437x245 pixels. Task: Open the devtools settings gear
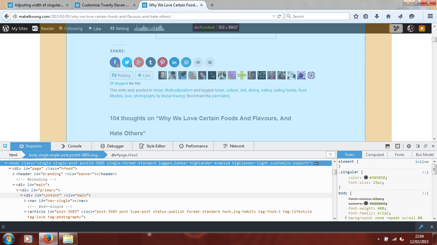click(x=409, y=146)
